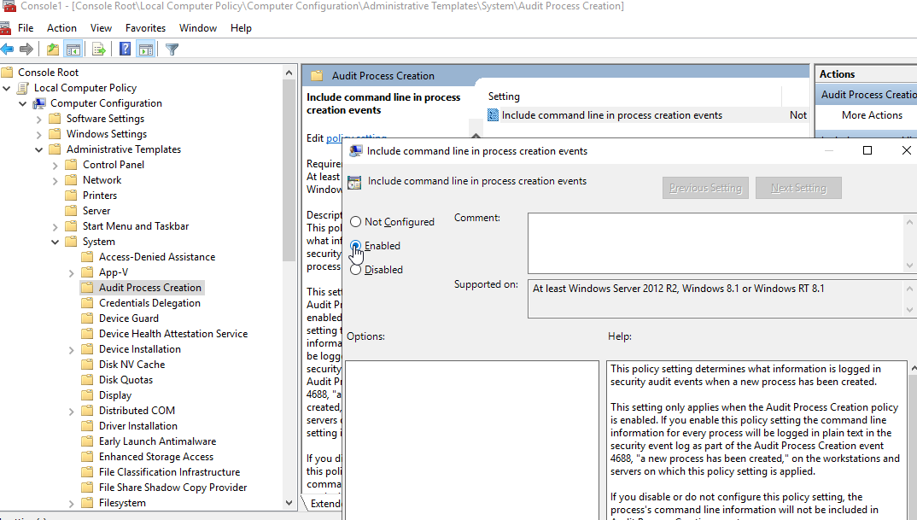
Task: Select the Enabled radio button
Action: 356,246
